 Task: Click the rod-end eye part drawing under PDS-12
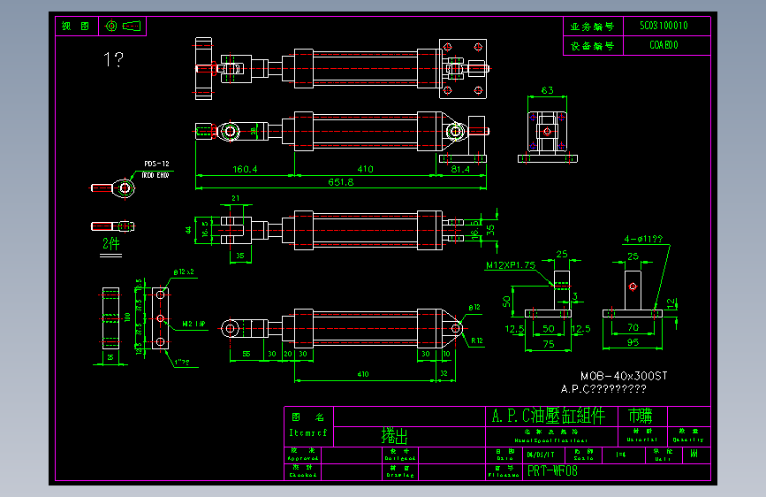click(113, 187)
